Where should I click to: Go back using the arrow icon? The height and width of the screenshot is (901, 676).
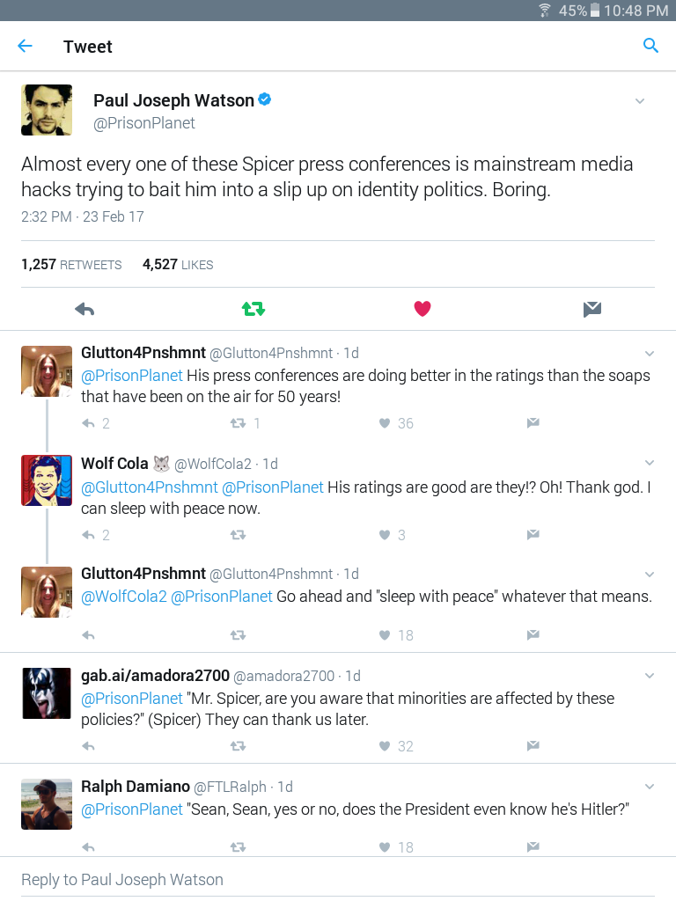(x=25, y=46)
